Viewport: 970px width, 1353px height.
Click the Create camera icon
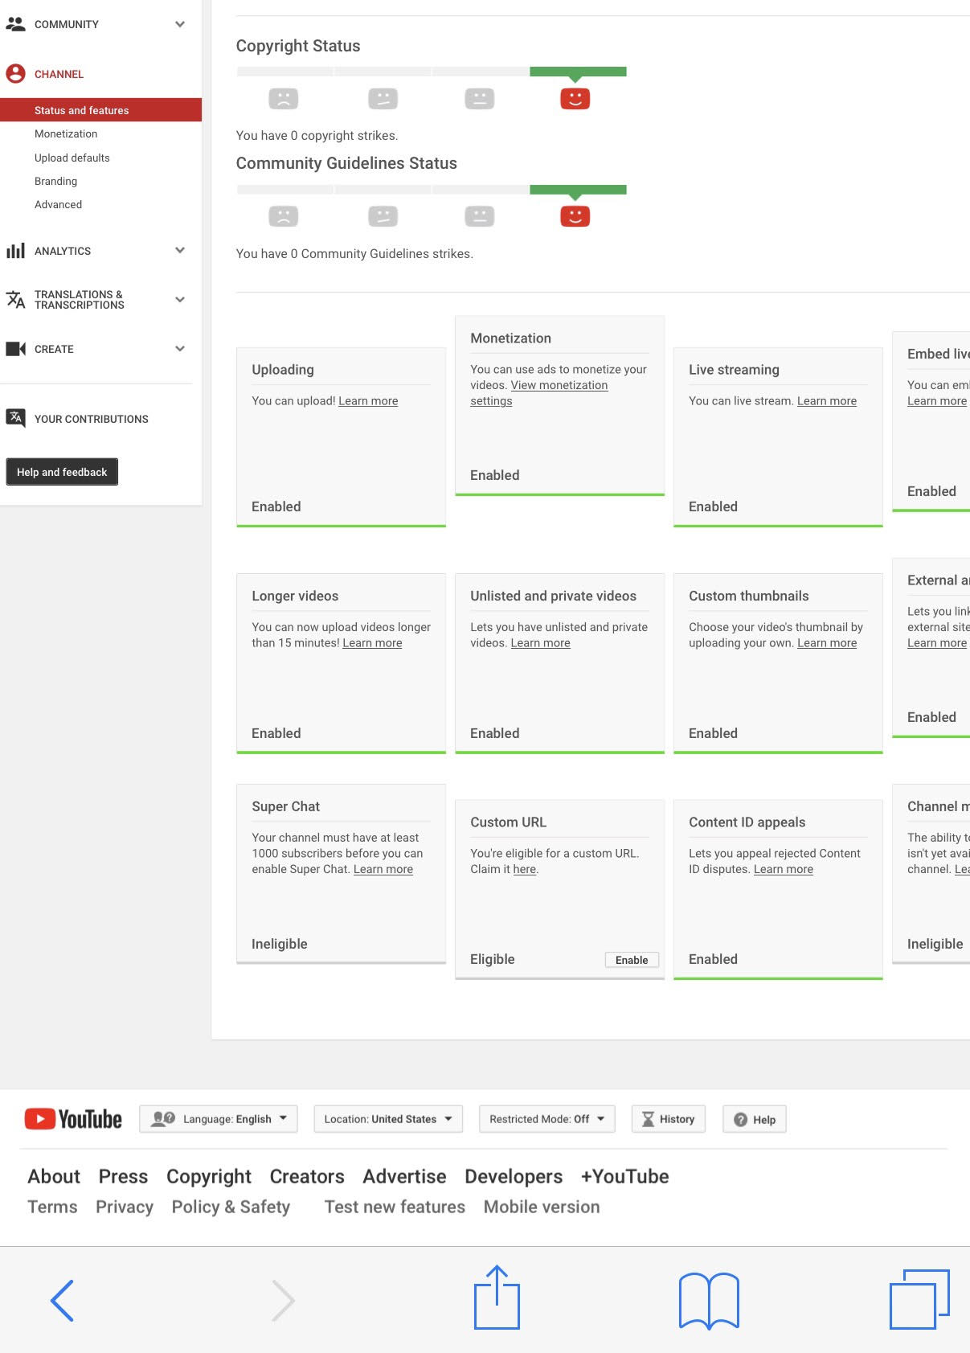coord(15,349)
